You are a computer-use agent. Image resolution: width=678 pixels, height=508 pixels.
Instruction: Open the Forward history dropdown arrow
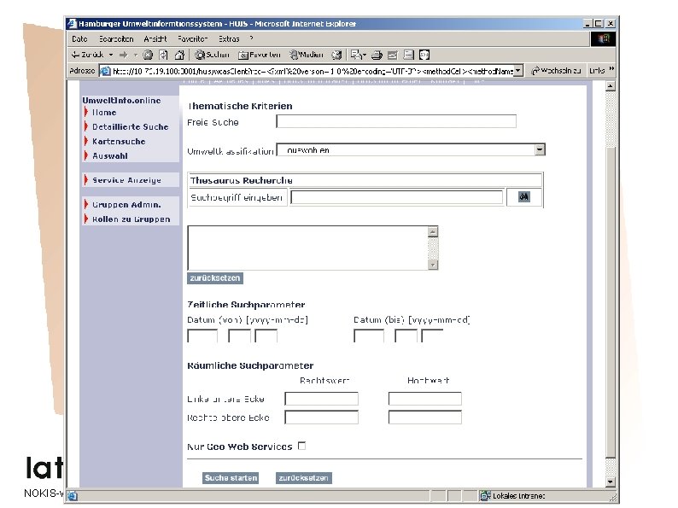click(x=135, y=55)
